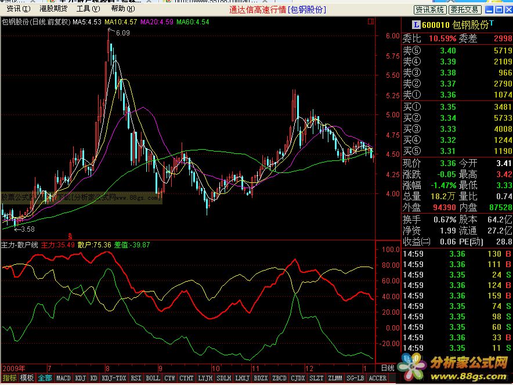Click the 600010 stock code
The width and height of the screenshot is (513, 385).
tap(436, 25)
